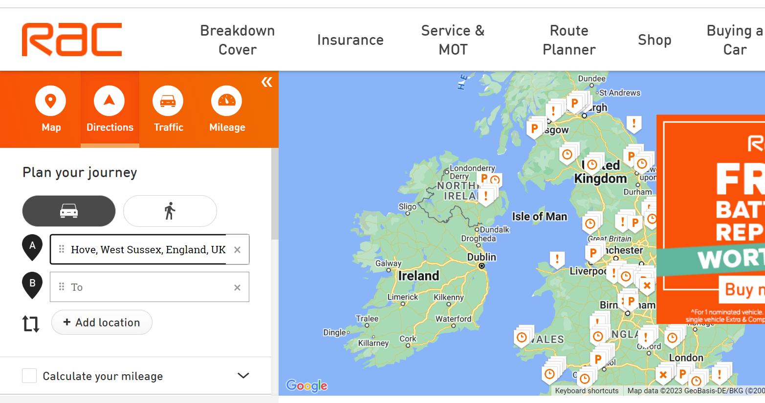Screen dimensions: 765x403
Task: Click the RAC logo
Action: [x=72, y=40]
